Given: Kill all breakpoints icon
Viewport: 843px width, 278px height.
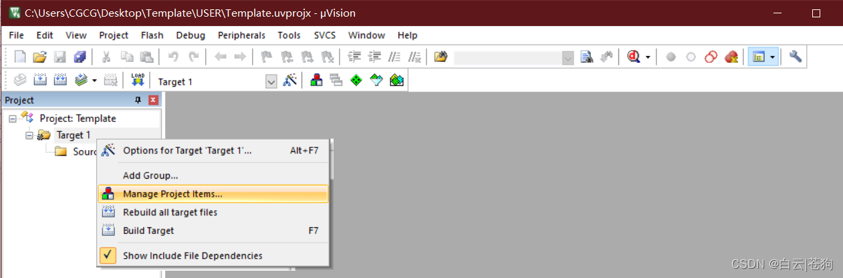Looking at the screenshot, I should [731, 57].
